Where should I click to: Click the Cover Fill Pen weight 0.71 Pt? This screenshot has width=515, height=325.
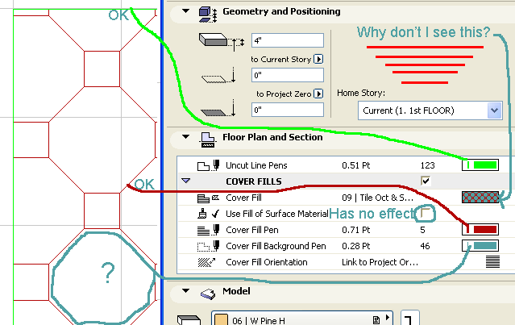tap(355, 230)
